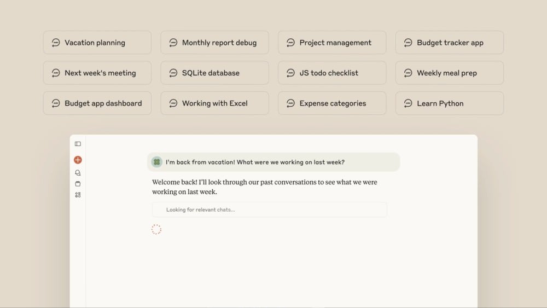Open the Vacation planning chat
The width and height of the screenshot is (547, 308).
(97, 43)
